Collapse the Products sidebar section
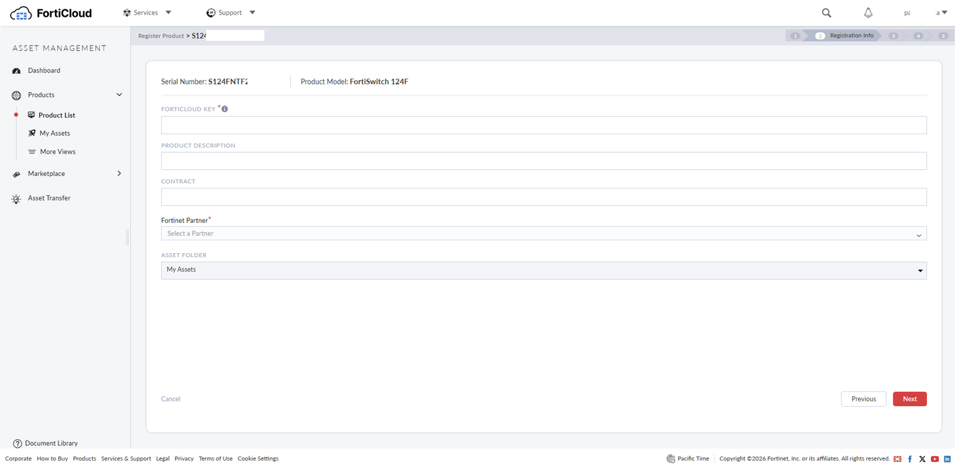 coord(119,95)
